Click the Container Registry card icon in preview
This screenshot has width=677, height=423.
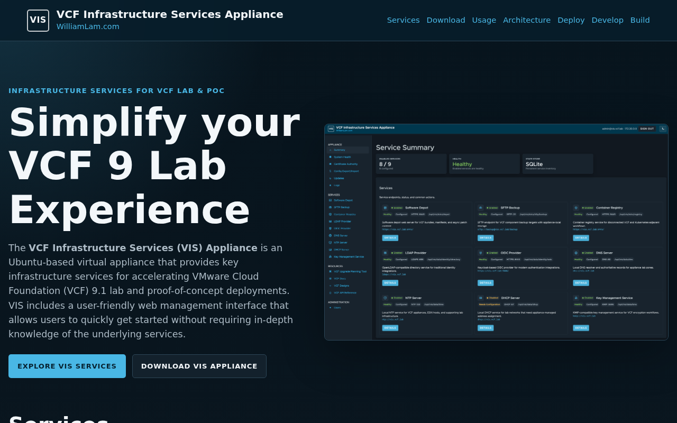pos(576,208)
